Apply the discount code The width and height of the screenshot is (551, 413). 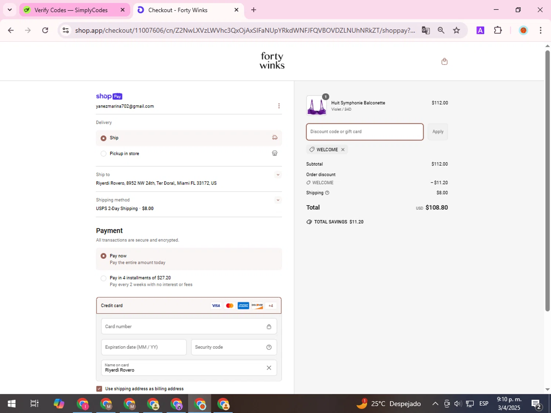(438, 132)
